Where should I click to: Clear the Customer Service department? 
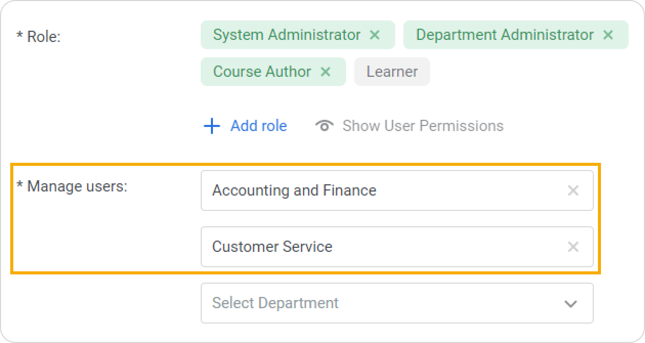[x=573, y=247]
